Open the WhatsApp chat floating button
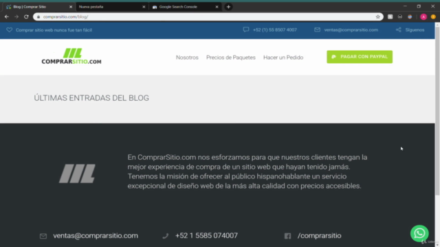The width and height of the screenshot is (440, 247). tap(419, 233)
